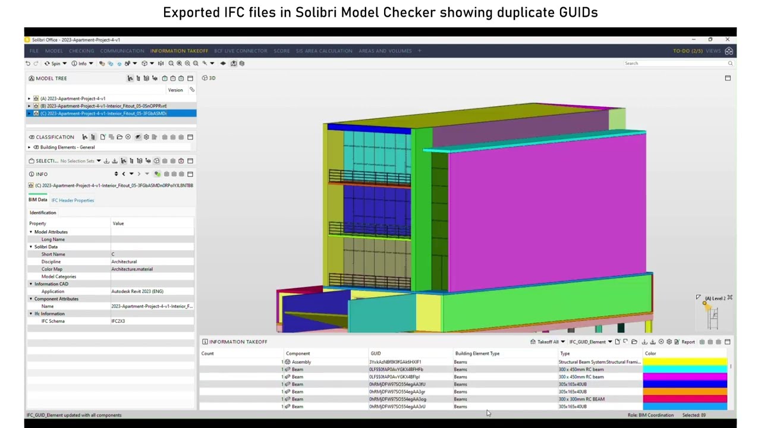Click the Redo arrow in the toolbar
Image resolution: width=761 pixels, height=428 pixels.
point(36,64)
